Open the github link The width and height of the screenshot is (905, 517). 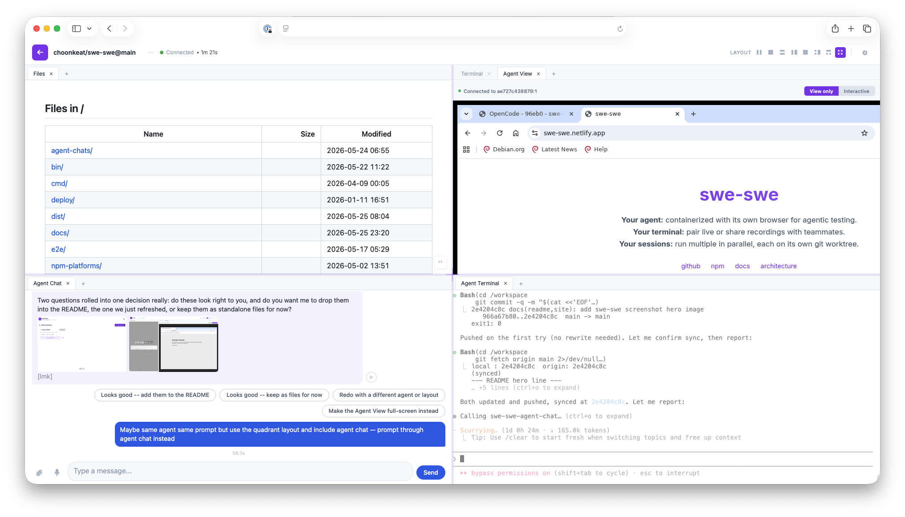[x=690, y=266]
